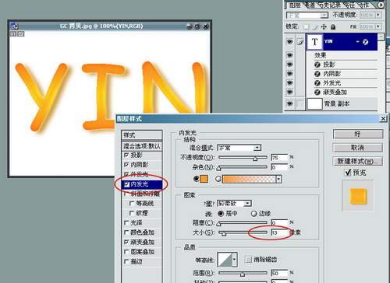Click the 取消 button
390x283 pixels.
[x=358, y=148]
